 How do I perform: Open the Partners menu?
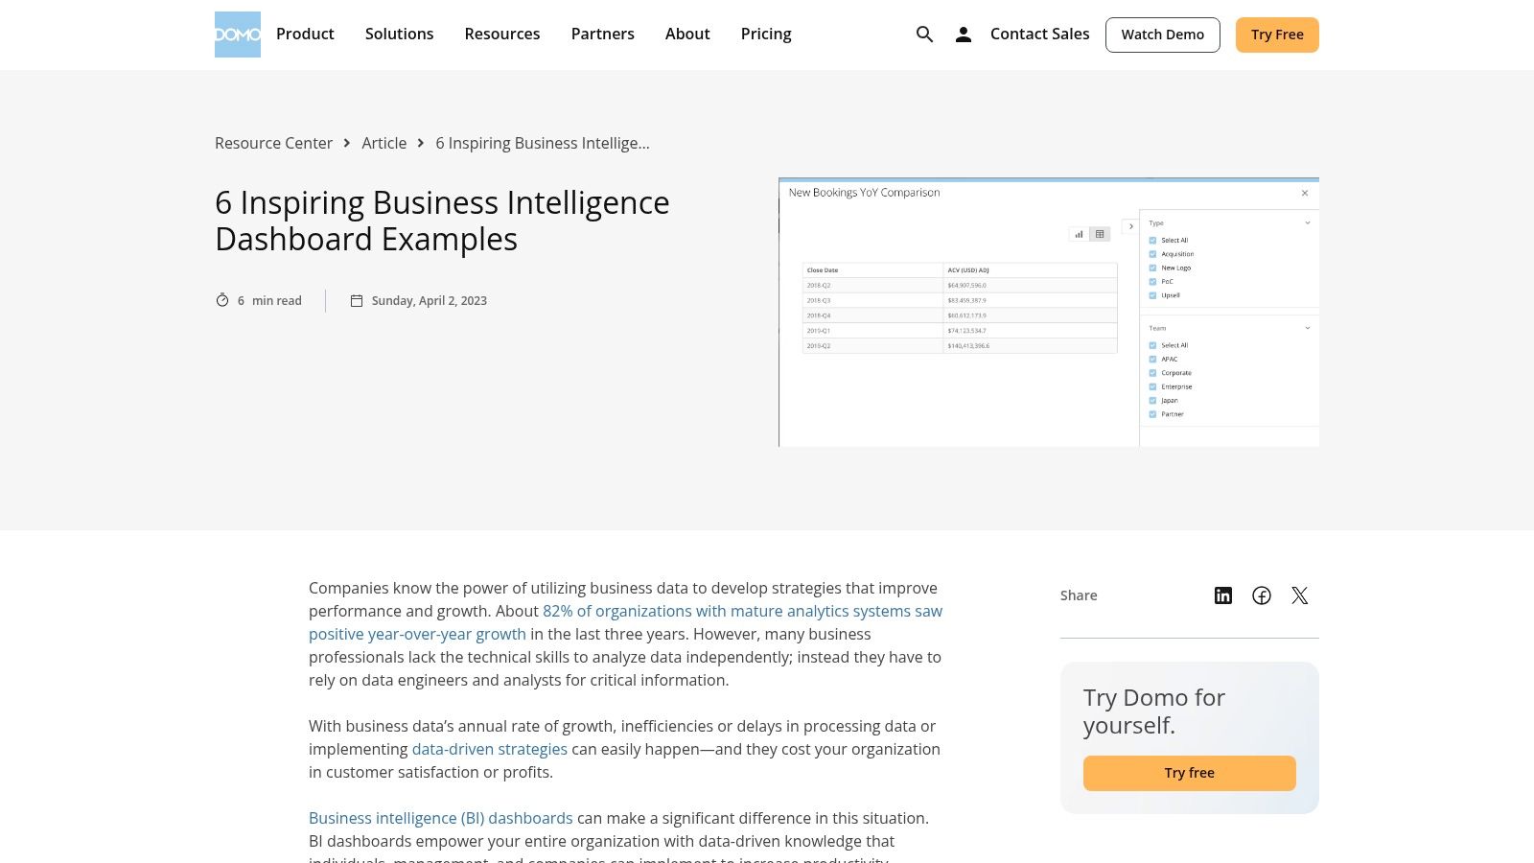tap(603, 34)
